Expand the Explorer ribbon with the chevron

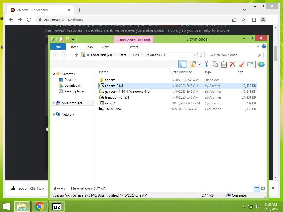(x=258, y=46)
